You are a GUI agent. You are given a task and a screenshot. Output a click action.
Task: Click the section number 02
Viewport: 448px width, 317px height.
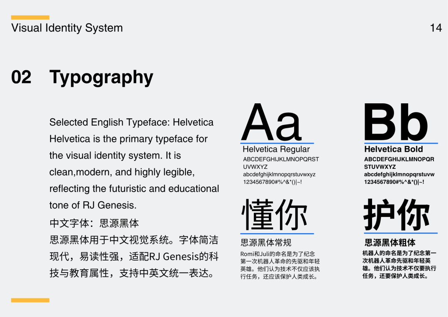(x=21, y=77)
